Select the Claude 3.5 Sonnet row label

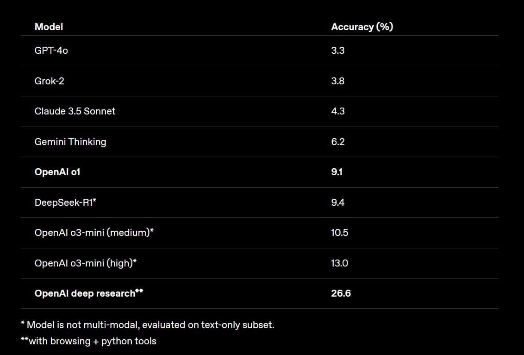point(75,111)
